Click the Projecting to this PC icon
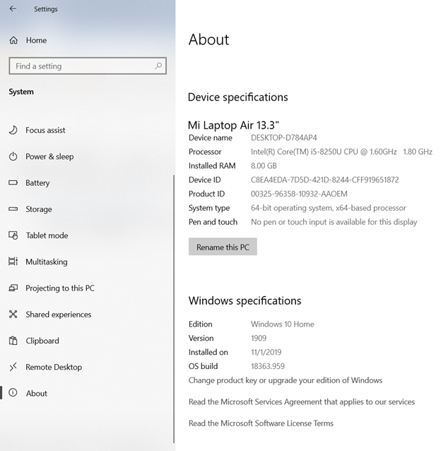 pos(13,288)
